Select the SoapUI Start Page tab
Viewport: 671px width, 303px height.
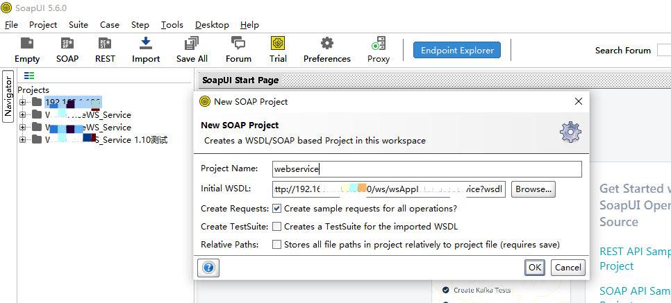click(240, 80)
